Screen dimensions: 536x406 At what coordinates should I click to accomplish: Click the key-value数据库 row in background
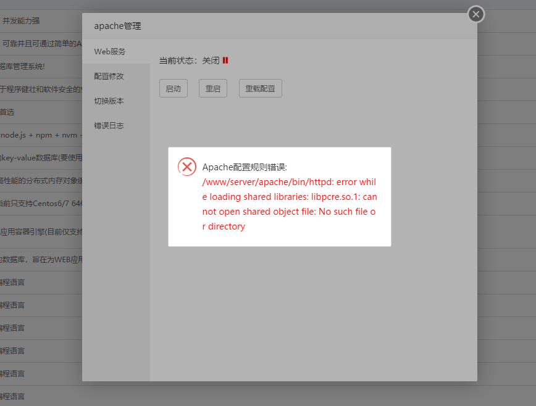pos(41,158)
